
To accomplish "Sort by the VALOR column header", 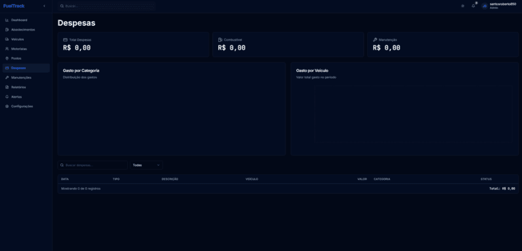I will 362,179.
